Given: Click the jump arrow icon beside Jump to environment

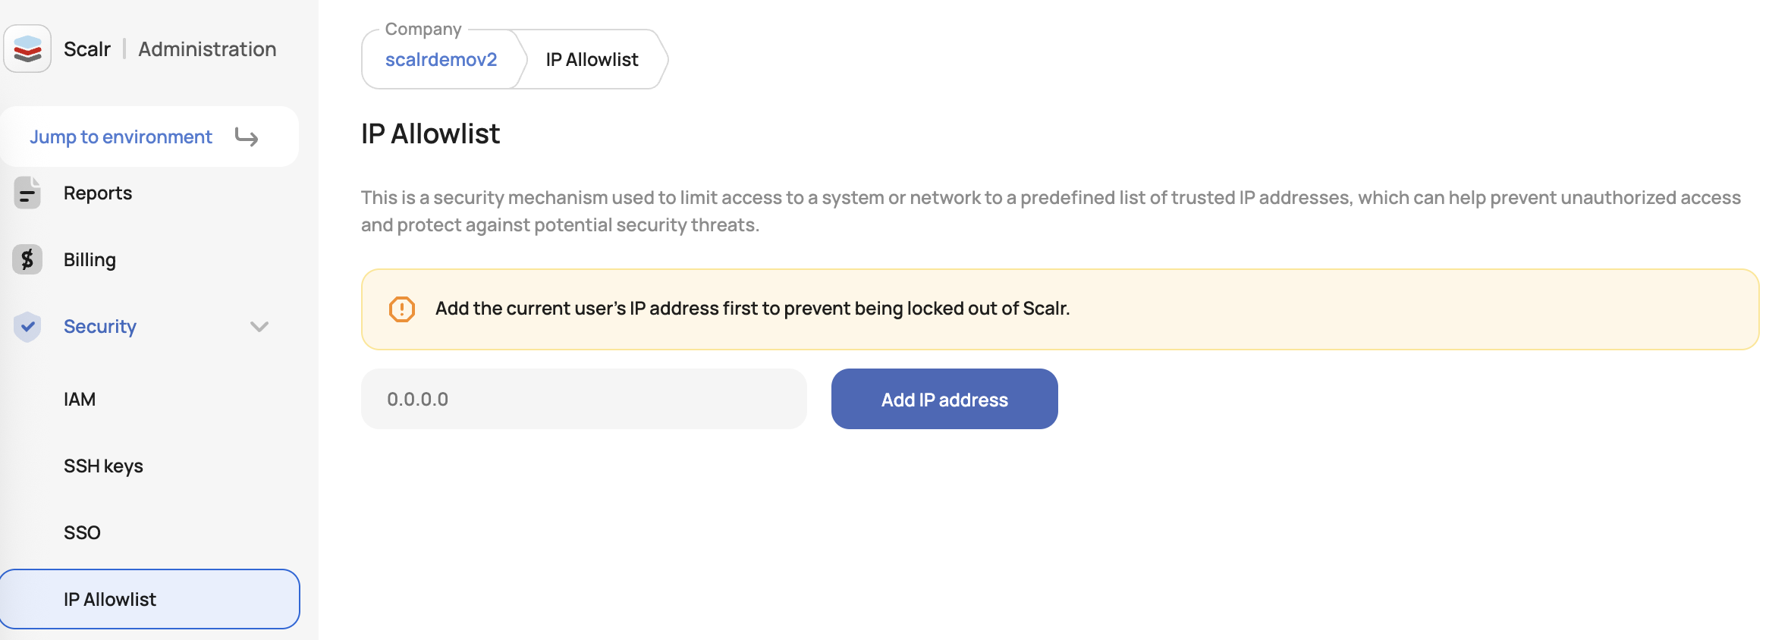Looking at the screenshot, I should (x=247, y=137).
